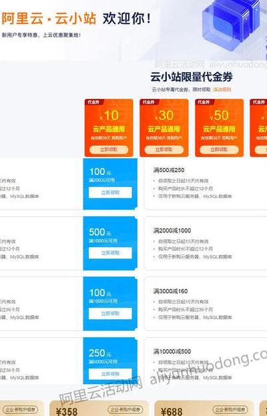The image size is (267, 416).
Task: Click the 云小站专属代金券 description text
Action: point(182,89)
